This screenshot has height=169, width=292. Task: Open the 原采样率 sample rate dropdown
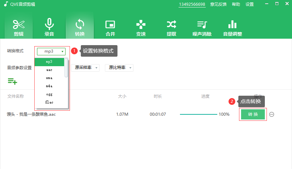point(85,68)
